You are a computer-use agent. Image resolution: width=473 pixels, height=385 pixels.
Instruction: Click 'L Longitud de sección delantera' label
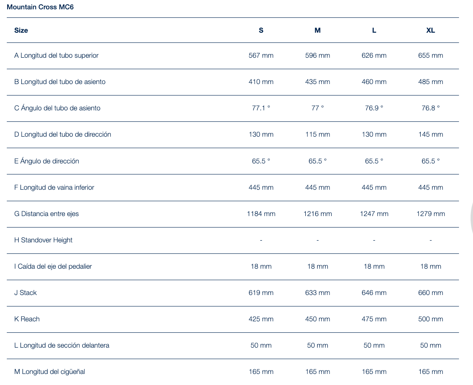[62, 346]
